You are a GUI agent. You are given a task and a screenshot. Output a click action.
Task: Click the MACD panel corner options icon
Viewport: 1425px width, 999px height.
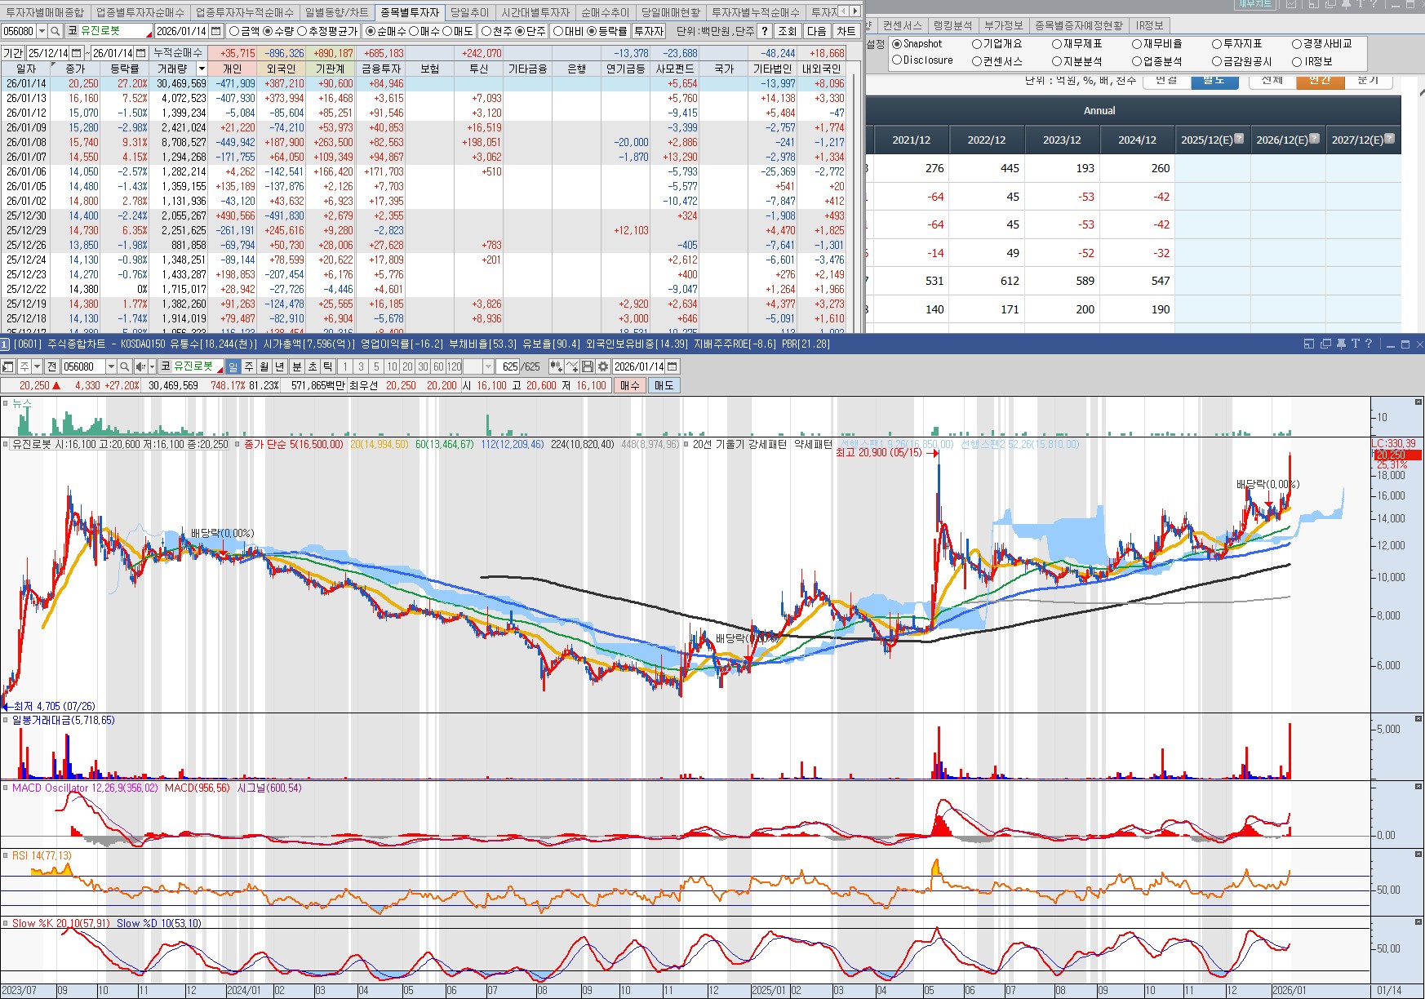1418,787
